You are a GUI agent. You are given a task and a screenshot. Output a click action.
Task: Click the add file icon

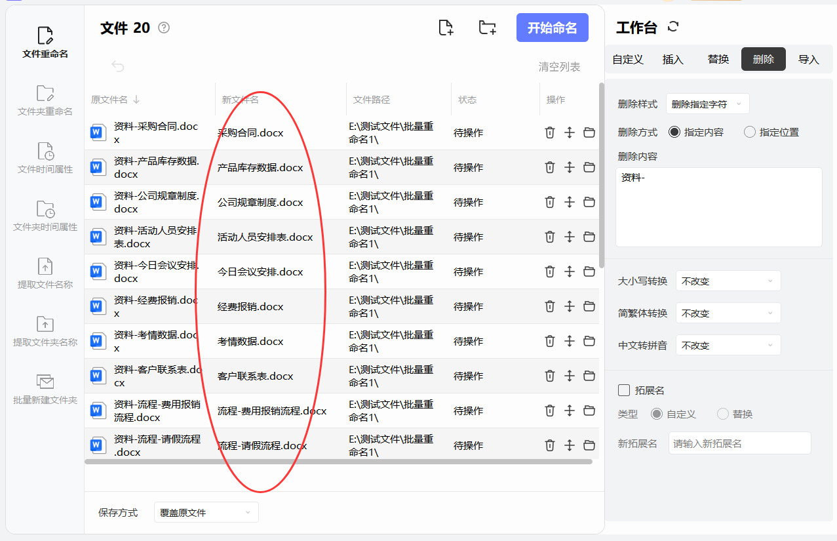(446, 28)
